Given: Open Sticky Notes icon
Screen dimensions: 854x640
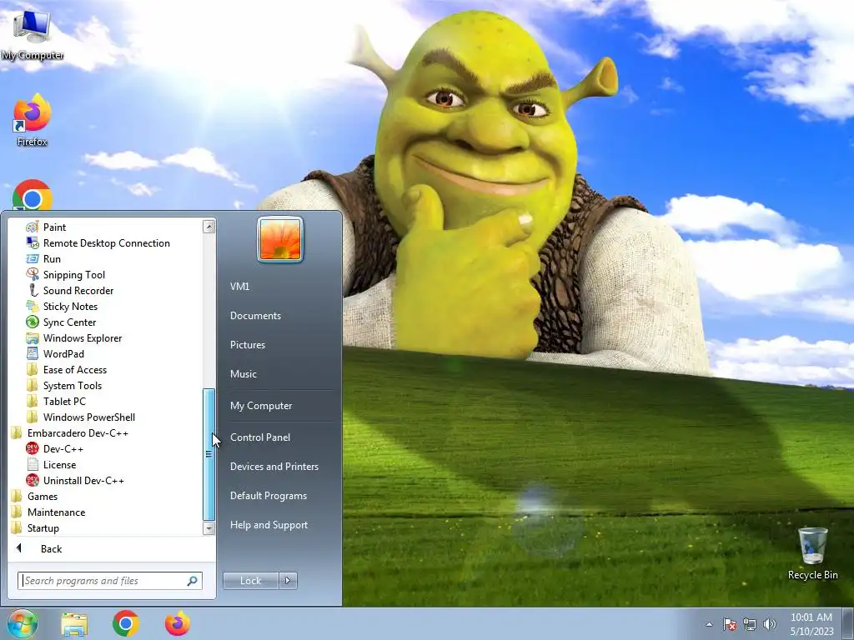Looking at the screenshot, I should click(33, 306).
